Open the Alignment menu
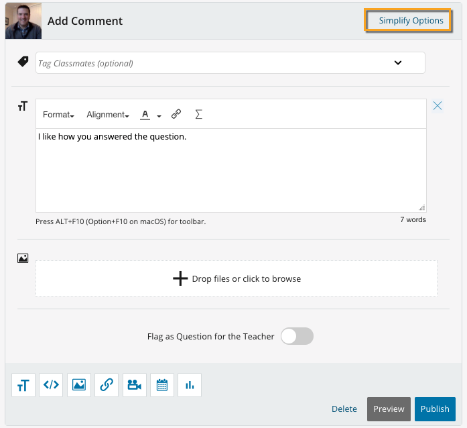Image resolution: width=467 pixels, height=428 pixels. pyautogui.click(x=107, y=115)
